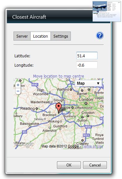
Task: Open the Terms of Use link
Action: pos(93,146)
